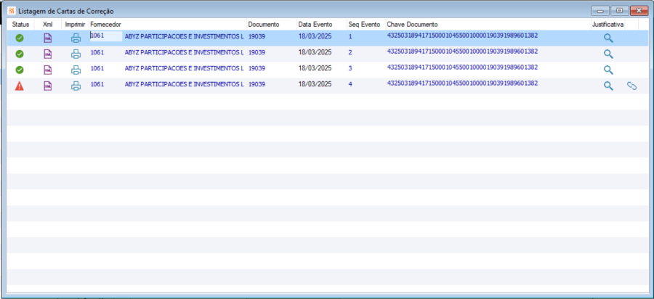Sort by the Status column header
This screenshot has height=299, width=654.
(20, 25)
